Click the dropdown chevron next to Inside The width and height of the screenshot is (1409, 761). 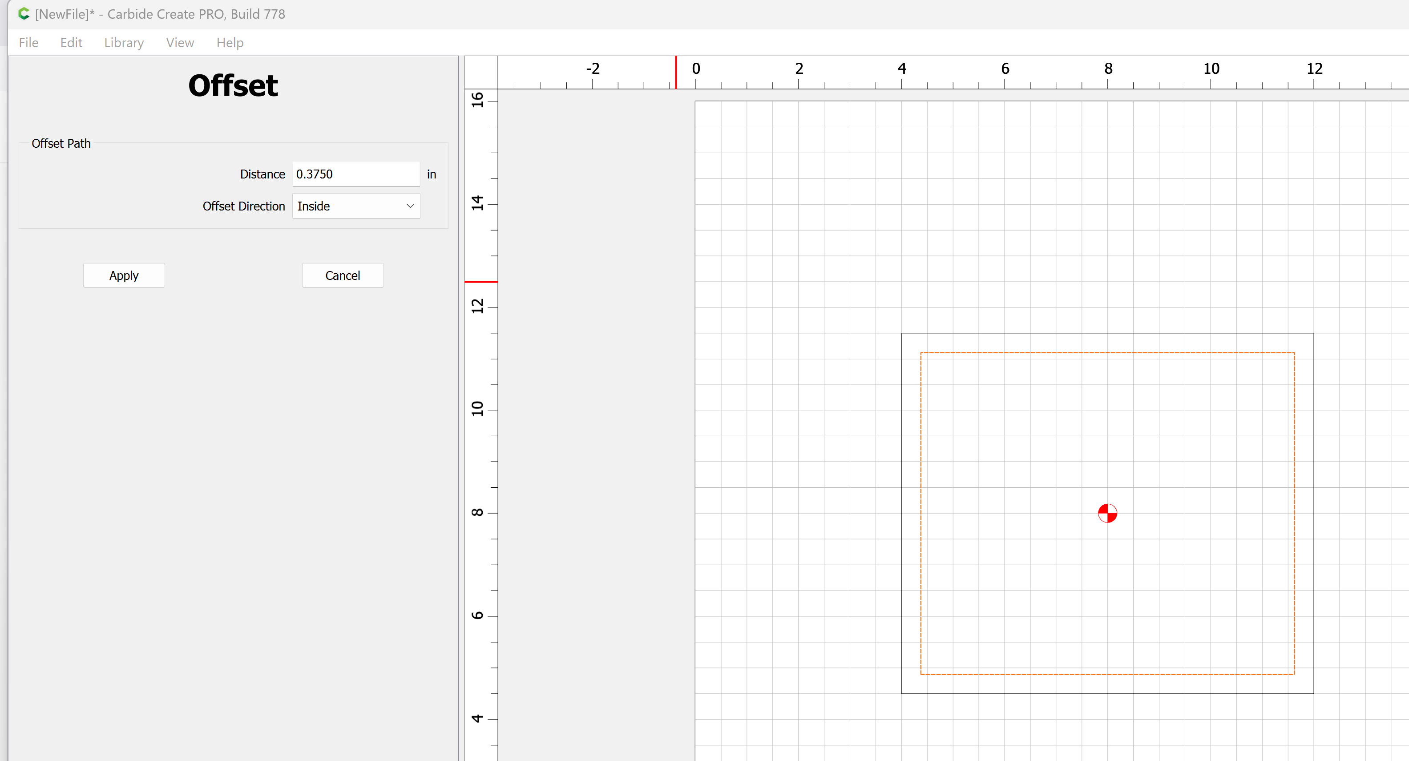click(x=410, y=206)
